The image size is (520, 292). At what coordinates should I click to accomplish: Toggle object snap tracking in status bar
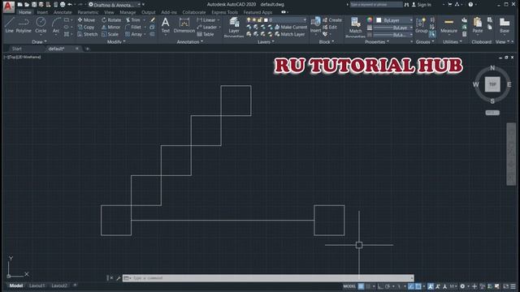pos(411,286)
